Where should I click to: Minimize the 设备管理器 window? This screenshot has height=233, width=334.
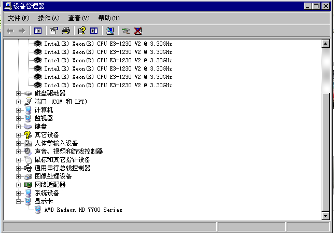pos(308,6)
